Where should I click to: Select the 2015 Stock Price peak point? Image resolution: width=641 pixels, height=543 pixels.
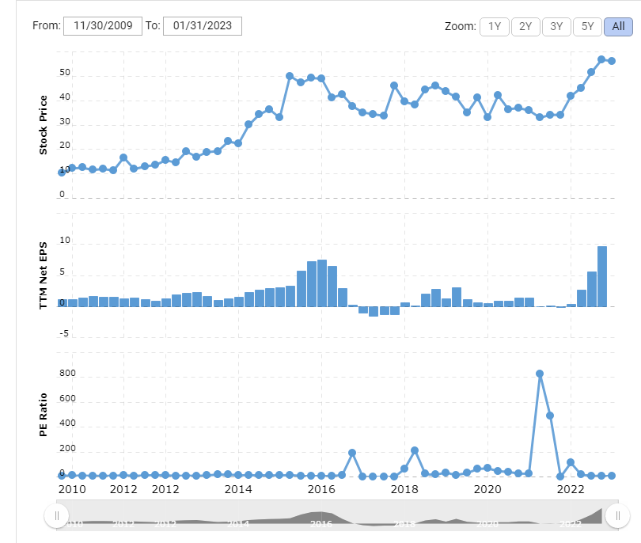[x=290, y=76]
